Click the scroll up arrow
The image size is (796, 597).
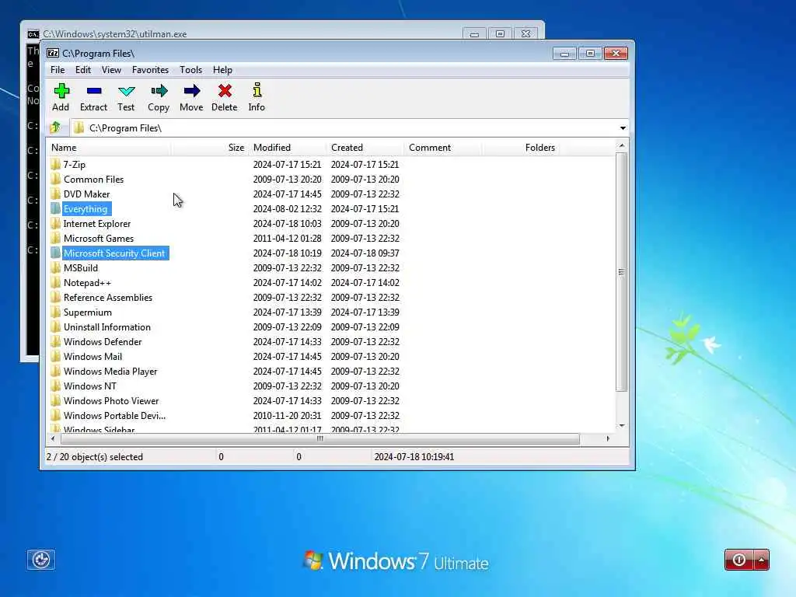click(621, 145)
